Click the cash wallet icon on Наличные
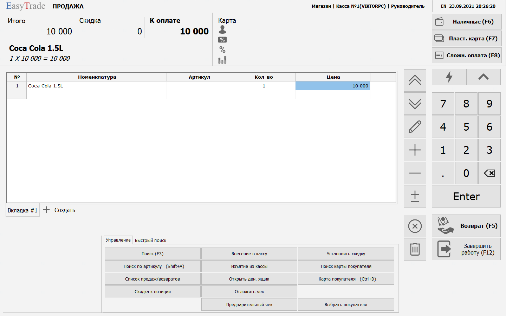 (440, 22)
